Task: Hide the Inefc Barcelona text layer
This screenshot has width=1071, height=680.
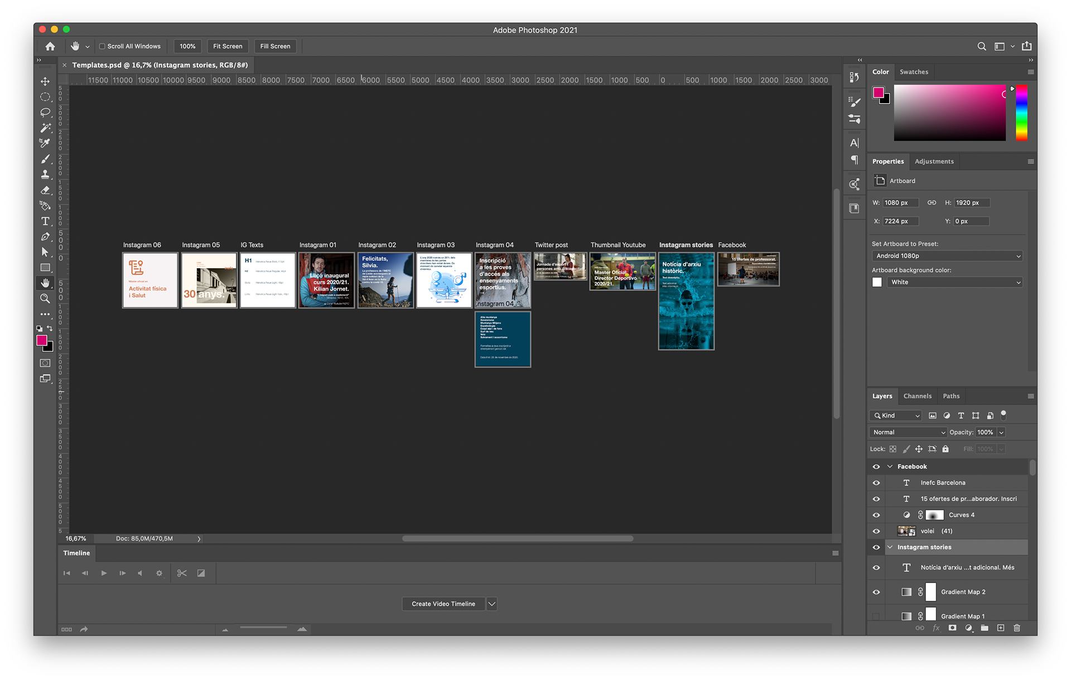Action: pyautogui.click(x=876, y=483)
